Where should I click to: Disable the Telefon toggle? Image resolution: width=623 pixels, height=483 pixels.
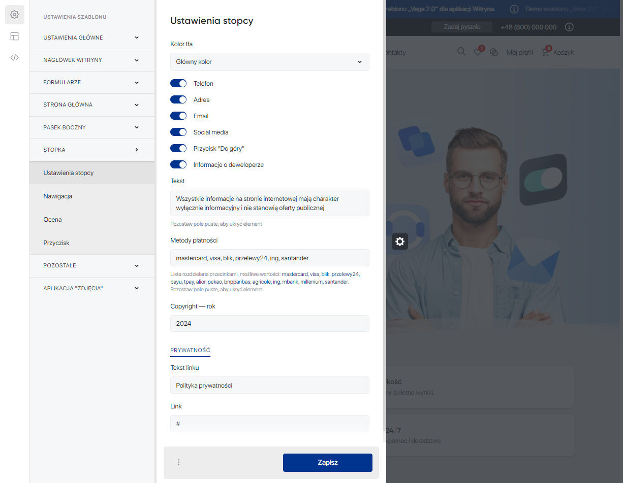pyautogui.click(x=178, y=84)
